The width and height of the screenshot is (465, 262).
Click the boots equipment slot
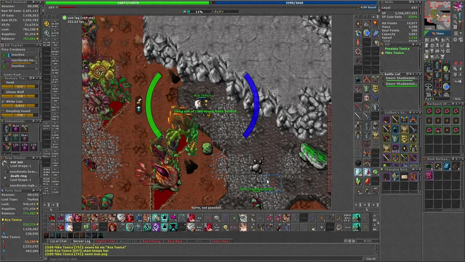[437, 92]
